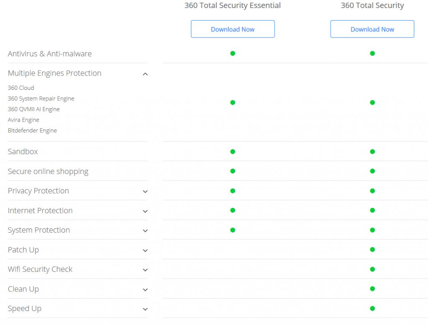Click Download Now under 360 Total Security Essential
Viewport: 428px width, 324px height.
232,29
